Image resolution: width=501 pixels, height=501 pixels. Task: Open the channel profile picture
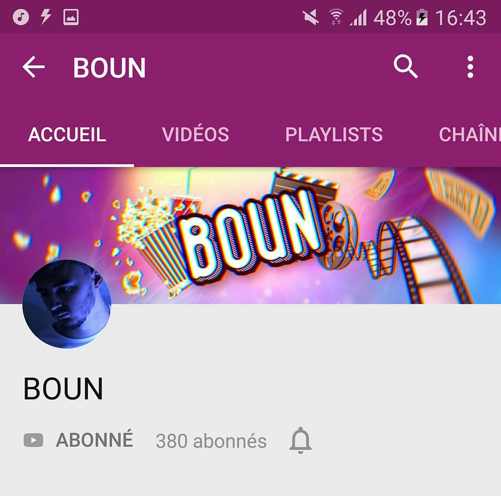(x=67, y=304)
